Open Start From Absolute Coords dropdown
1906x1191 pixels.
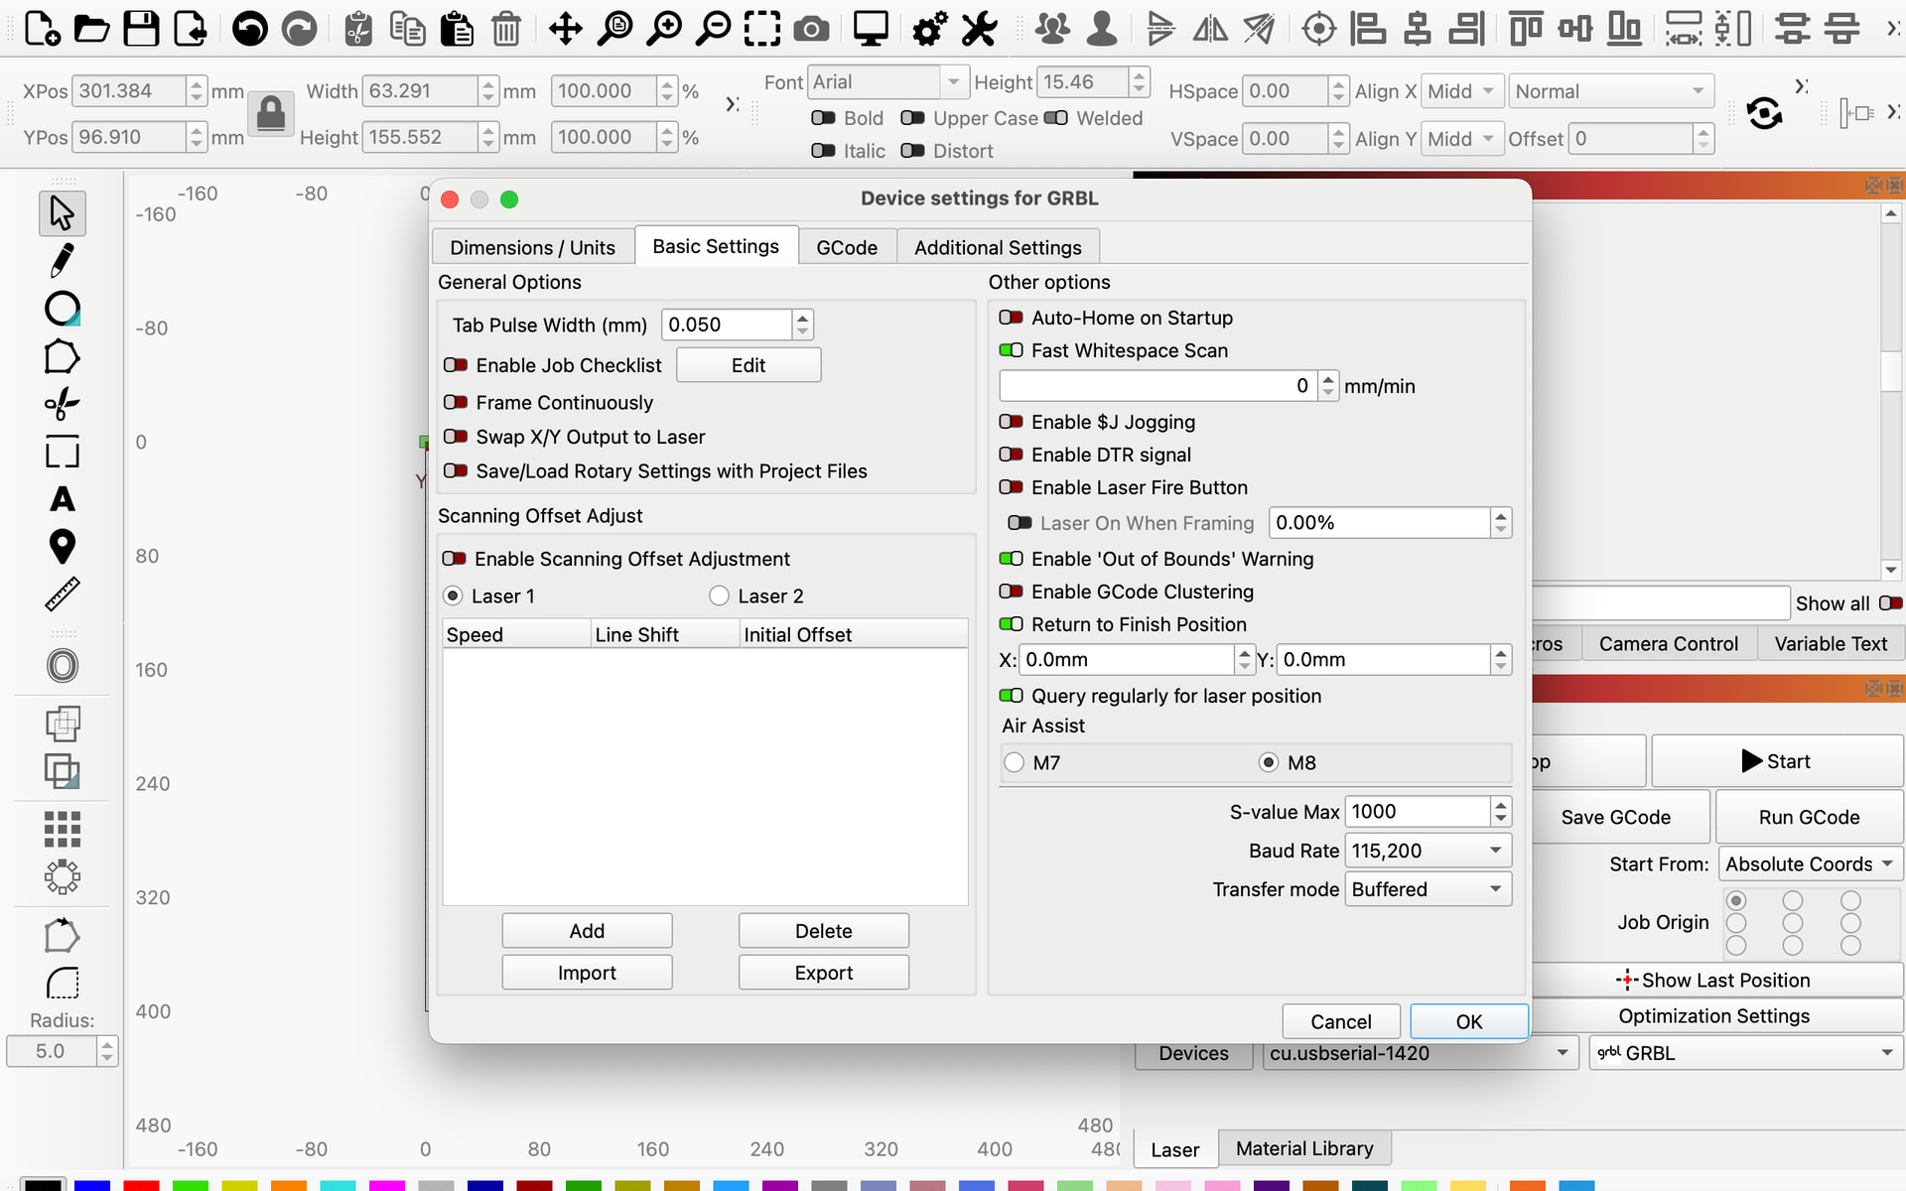[1809, 864]
